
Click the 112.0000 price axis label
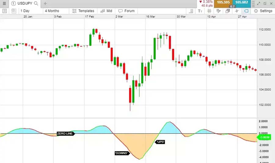265,30
